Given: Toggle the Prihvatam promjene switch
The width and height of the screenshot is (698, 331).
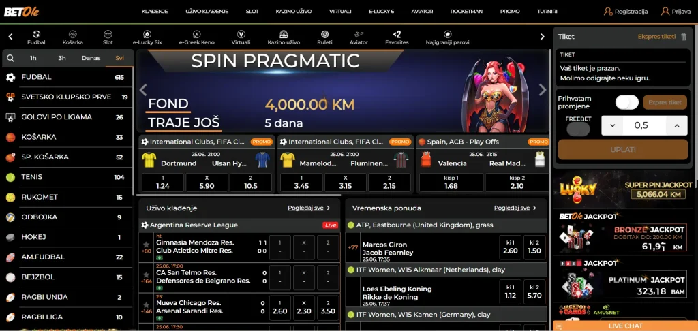Looking at the screenshot, I should [x=627, y=102].
